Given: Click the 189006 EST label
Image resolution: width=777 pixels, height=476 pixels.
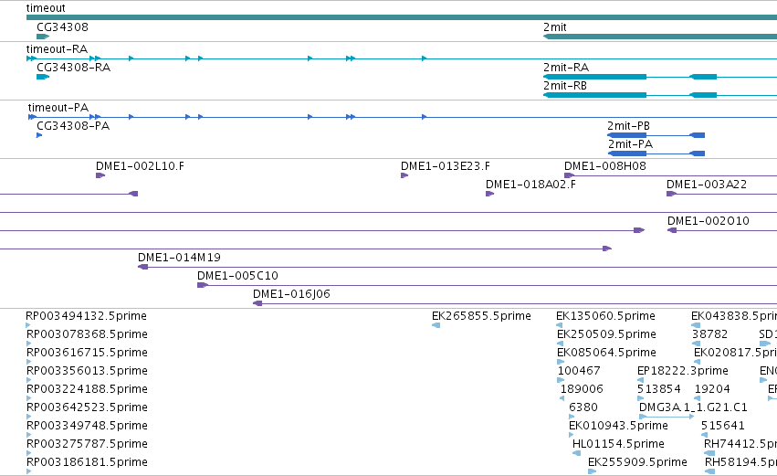Looking at the screenshot, I should click(x=582, y=389).
